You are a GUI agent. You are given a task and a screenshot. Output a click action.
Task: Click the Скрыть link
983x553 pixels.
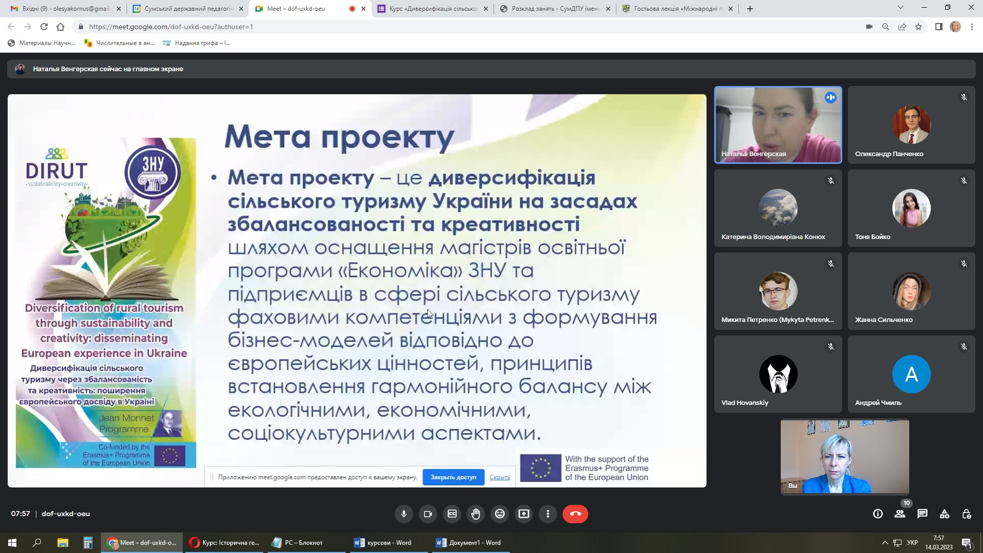pos(500,477)
